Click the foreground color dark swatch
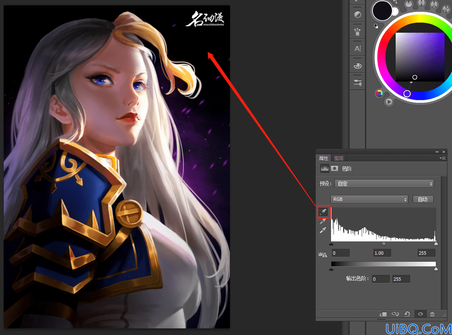 pyautogui.click(x=382, y=11)
